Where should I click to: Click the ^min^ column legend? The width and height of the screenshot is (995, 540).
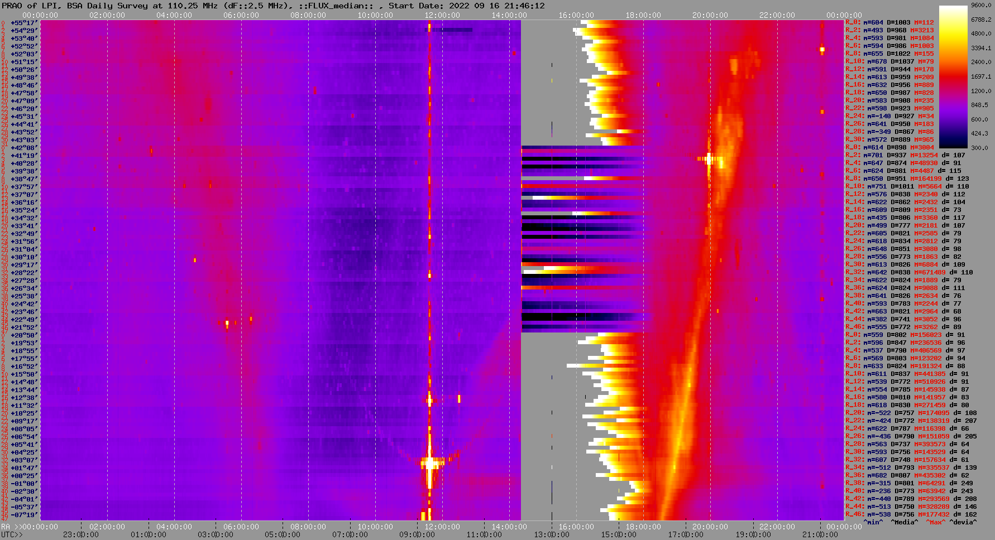[x=873, y=522]
